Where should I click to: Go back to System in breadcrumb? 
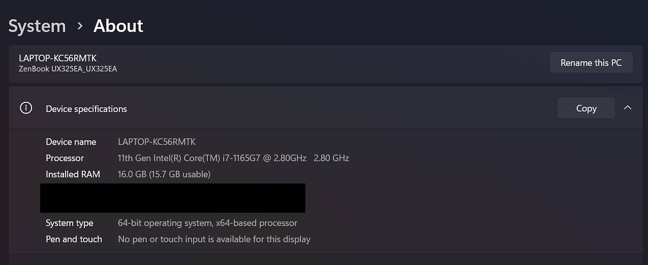[37, 26]
